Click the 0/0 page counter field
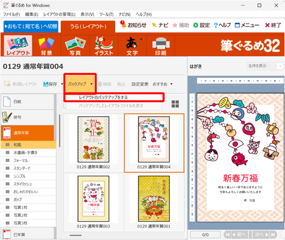 (x=205, y=235)
